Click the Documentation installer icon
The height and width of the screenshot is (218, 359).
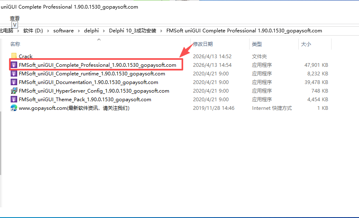[14, 82]
